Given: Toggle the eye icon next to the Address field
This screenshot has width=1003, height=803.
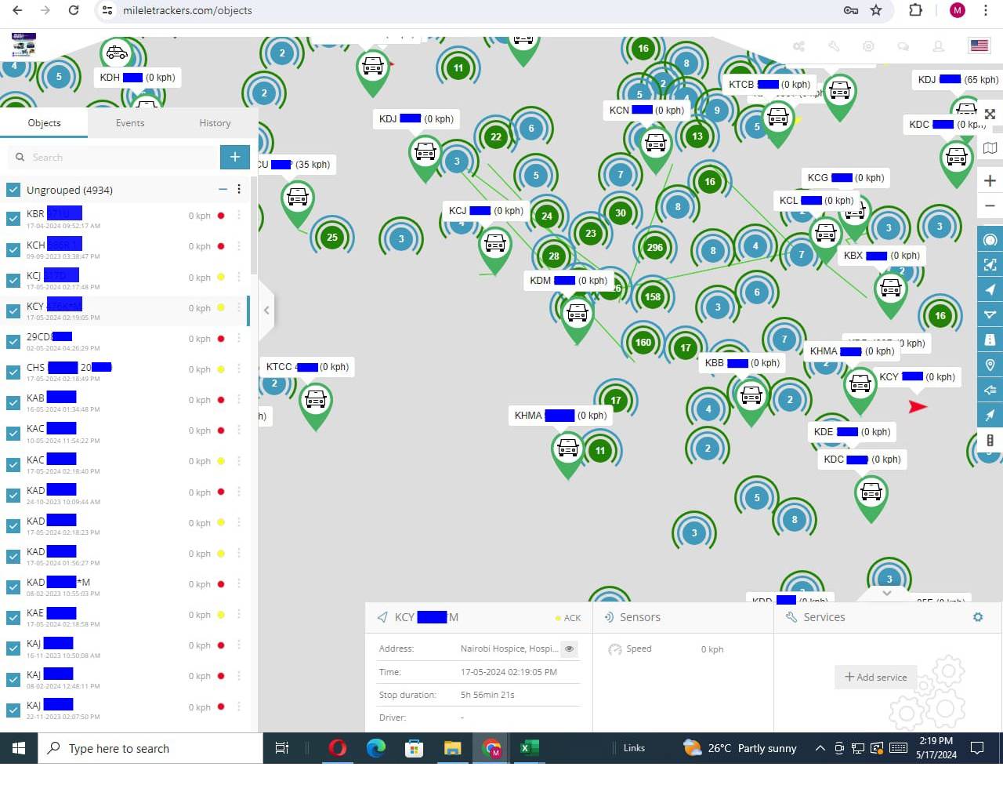Looking at the screenshot, I should 569,649.
